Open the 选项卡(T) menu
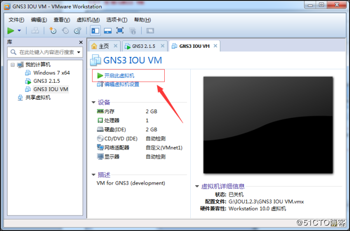Image resolution: width=350 pixels, height=231 pixels. pos(117,20)
